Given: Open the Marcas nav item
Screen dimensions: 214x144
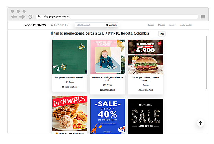Looking at the screenshot, I should pos(162,25).
